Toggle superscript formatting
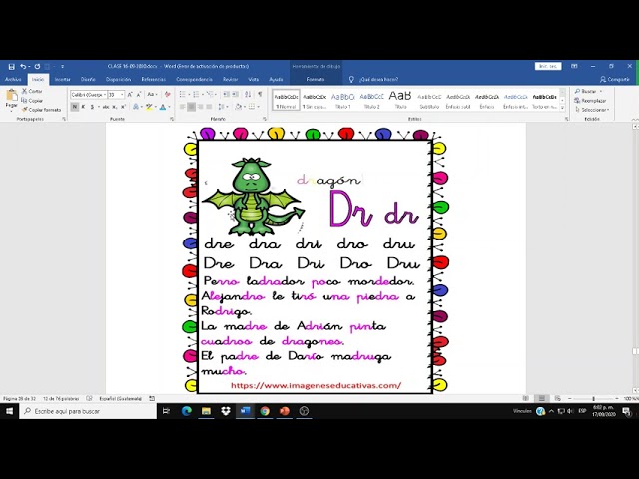The width and height of the screenshot is (639, 479). click(123, 107)
